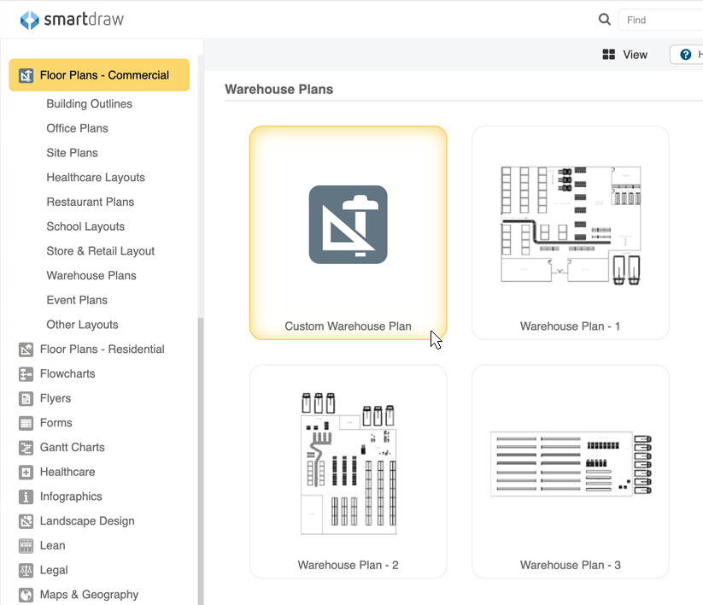Expand the Lean category

(x=52, y=545)
